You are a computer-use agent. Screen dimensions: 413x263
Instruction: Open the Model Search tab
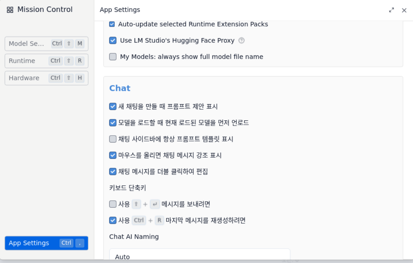click(x=46, y=44)
